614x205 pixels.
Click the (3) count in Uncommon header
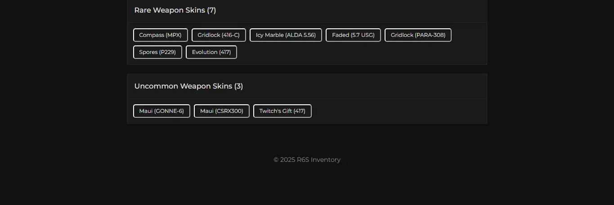238,86
